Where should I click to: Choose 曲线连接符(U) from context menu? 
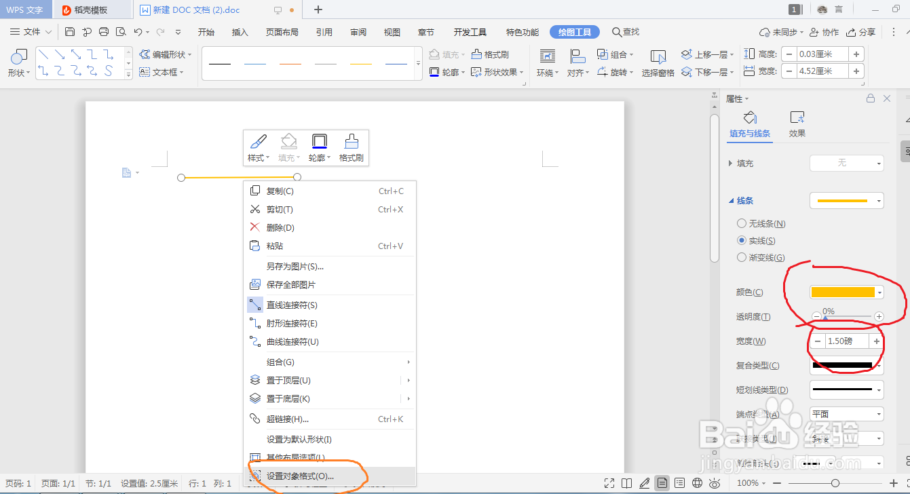pyautogui.click(x=329, y=342)
